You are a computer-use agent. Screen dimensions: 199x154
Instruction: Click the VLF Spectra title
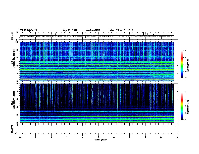click(28, 30)
